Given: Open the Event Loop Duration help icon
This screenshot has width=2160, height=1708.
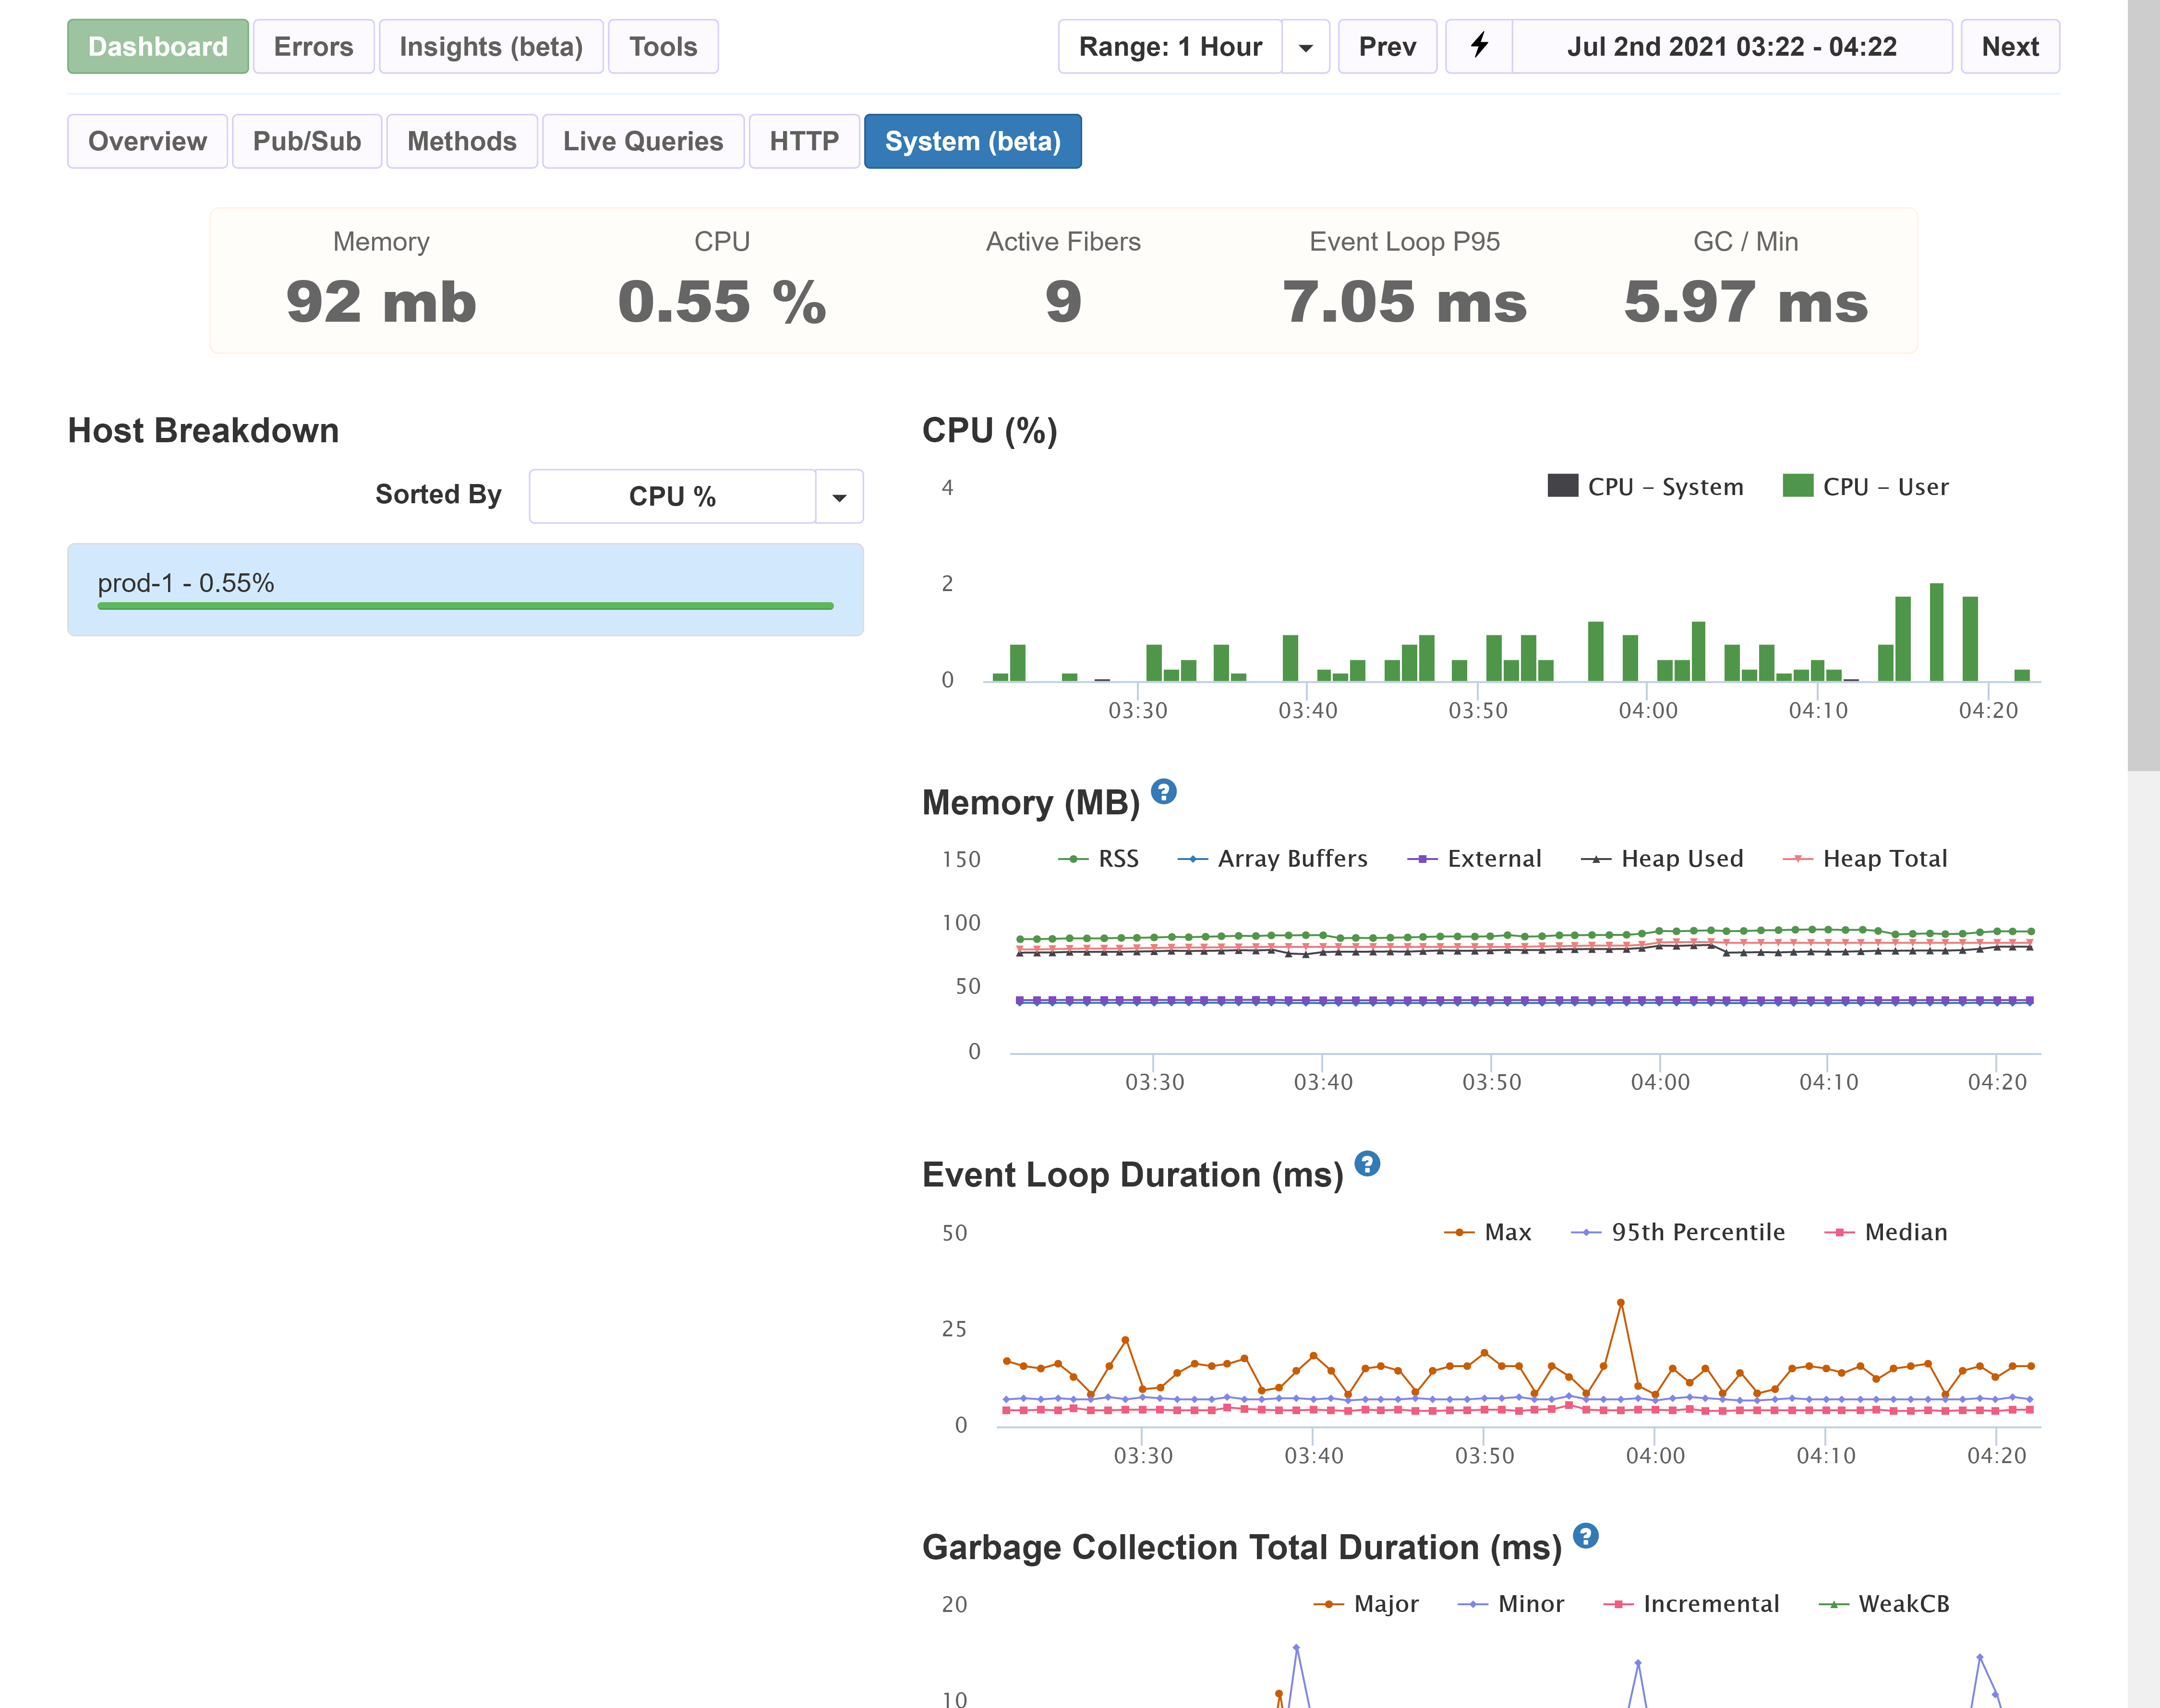Looking at the screenshot, I should 1366,1164.
